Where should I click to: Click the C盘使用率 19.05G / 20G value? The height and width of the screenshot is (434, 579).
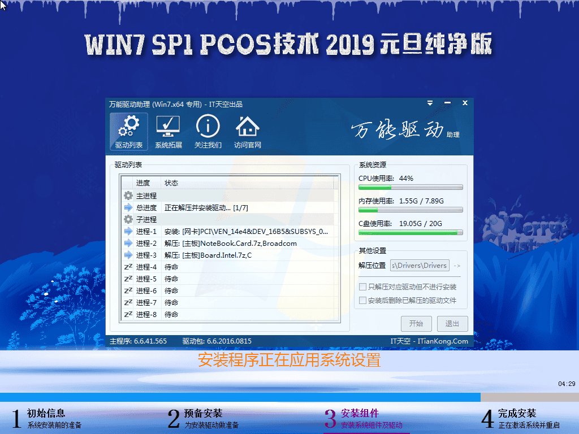[x=421, y=224]
